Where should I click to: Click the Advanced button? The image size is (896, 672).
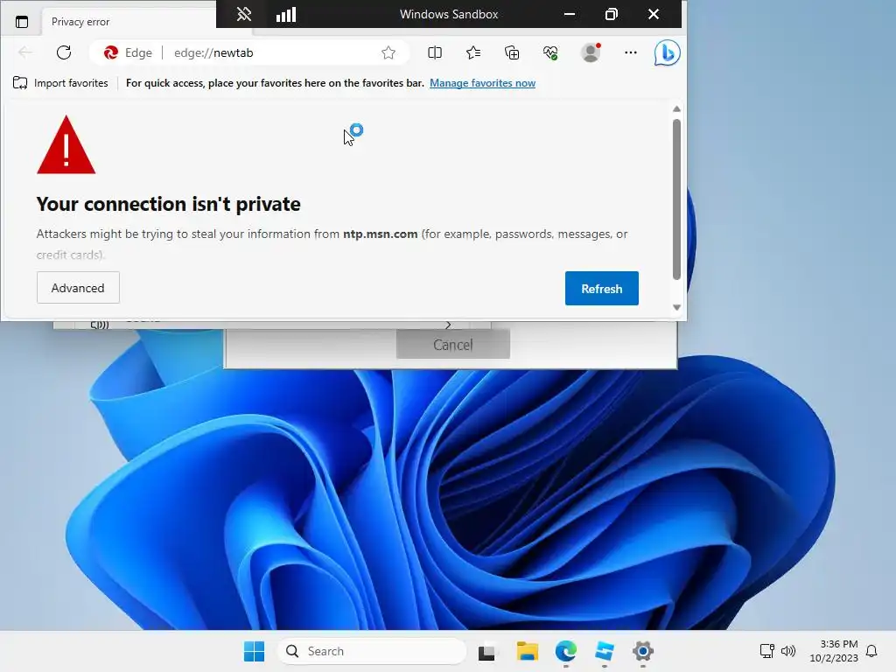coord(78,287)
